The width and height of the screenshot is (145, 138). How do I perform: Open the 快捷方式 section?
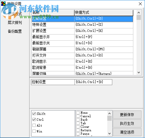(15, 14)
